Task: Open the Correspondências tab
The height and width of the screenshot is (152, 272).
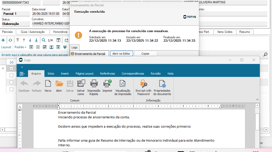Action: pyautogui.click(x=133, y=74)
